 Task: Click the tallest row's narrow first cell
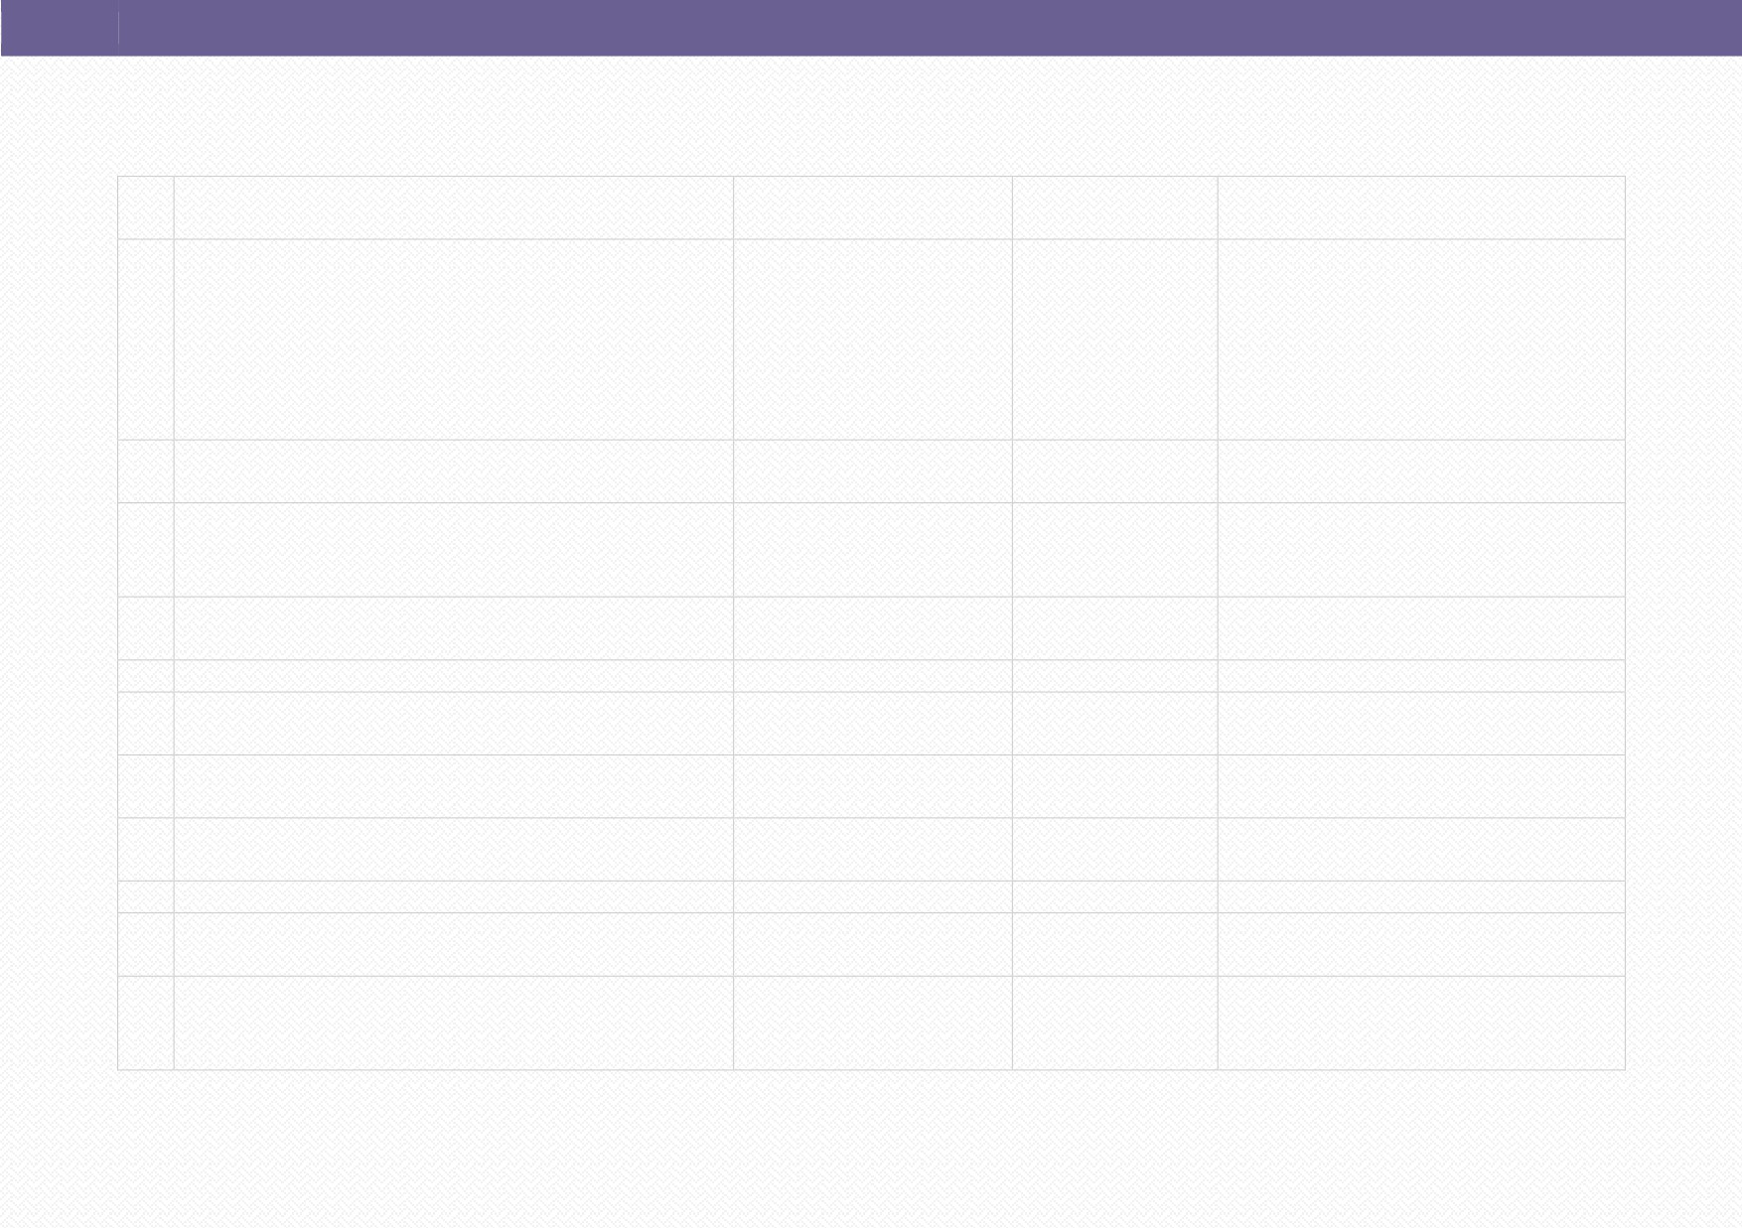146,340
